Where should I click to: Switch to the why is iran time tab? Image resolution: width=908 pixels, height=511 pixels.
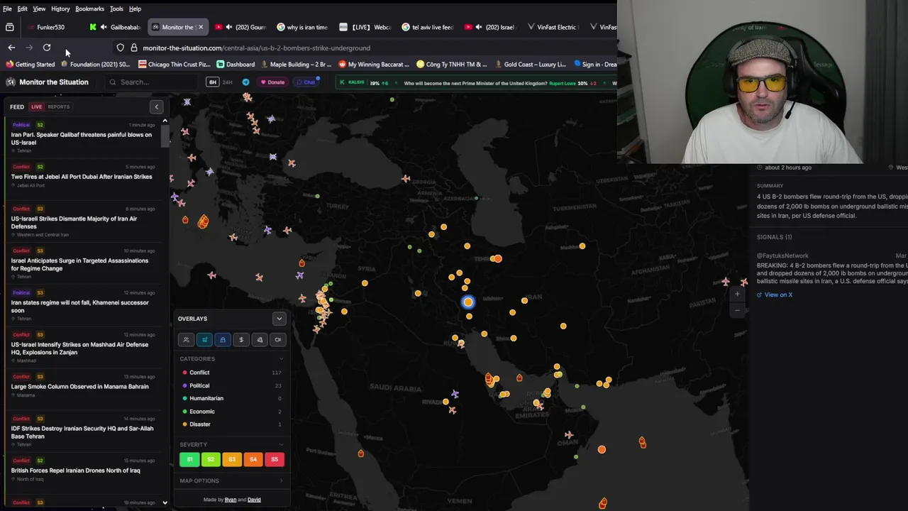pos(302,27)
